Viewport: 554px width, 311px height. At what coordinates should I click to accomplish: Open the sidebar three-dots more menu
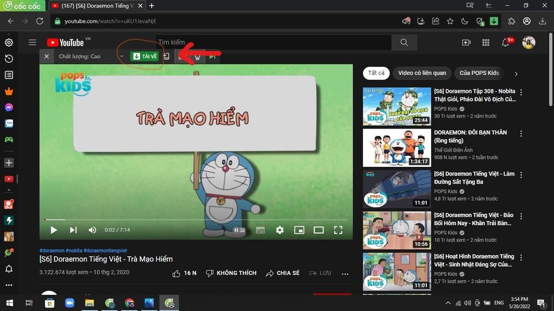pyautogui.click(x=9, y=285)
